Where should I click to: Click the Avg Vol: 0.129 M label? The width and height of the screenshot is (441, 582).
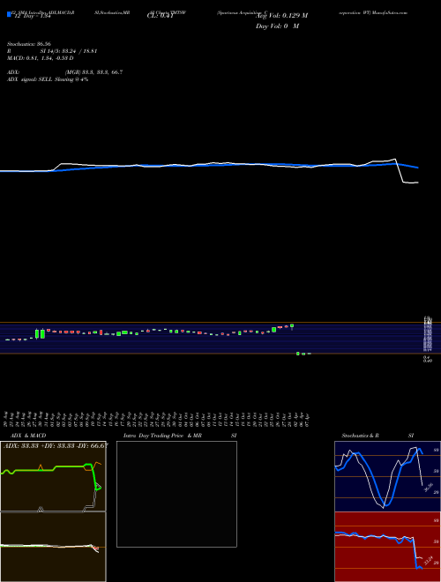tap(283, 16)
